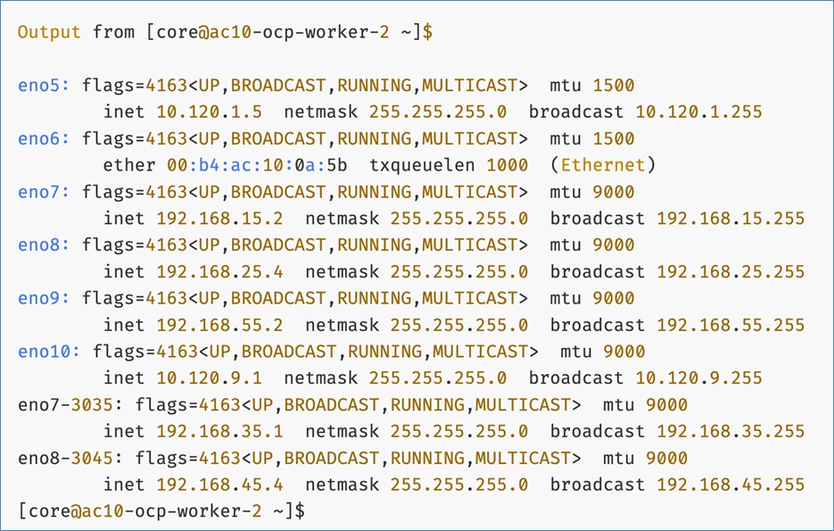Select inet address 192.168.15.2
Screen dimensions: 834x531
tap(219, 219)
